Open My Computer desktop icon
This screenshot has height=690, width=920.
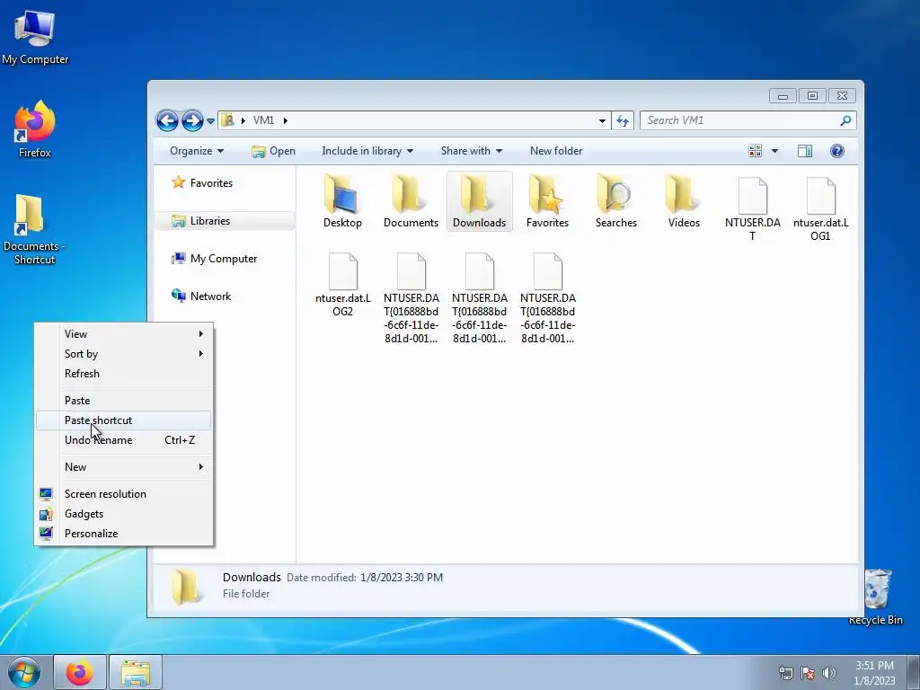35,38
